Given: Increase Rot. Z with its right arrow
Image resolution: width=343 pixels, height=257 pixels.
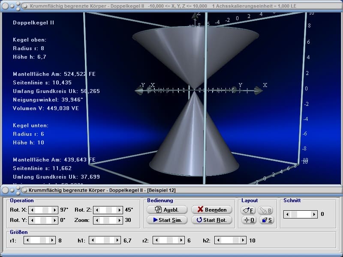Looking at the screenshot, I should point(119,210).
